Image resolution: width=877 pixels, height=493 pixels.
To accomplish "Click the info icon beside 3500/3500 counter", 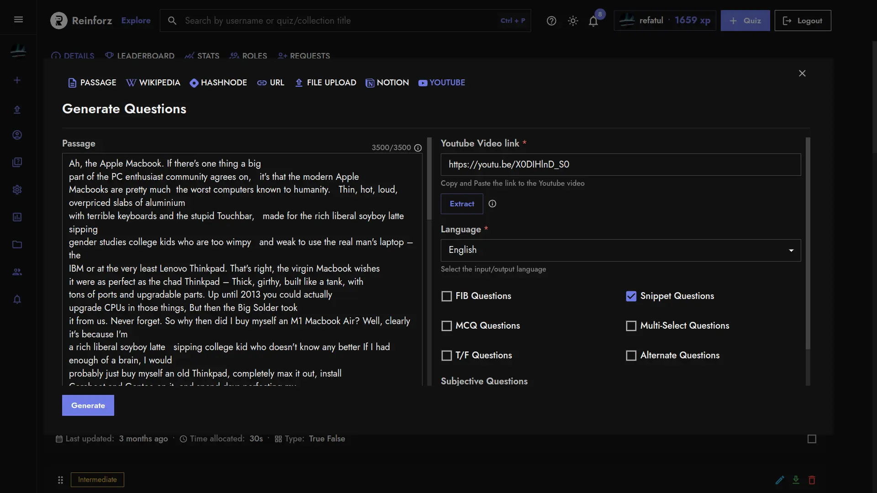I will tap(418, 148).
